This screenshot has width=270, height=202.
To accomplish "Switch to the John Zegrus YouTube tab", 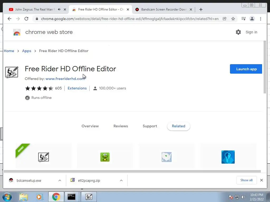I will (x=35, y=9).
